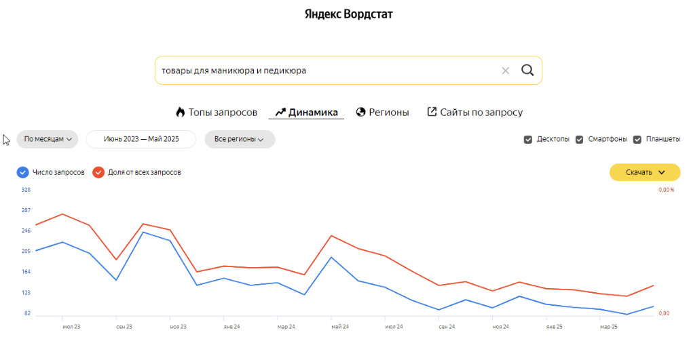Disable the Планшеты checkbox
The width and height of the screenshot is (689, 339).
click(x=637, y=140)
